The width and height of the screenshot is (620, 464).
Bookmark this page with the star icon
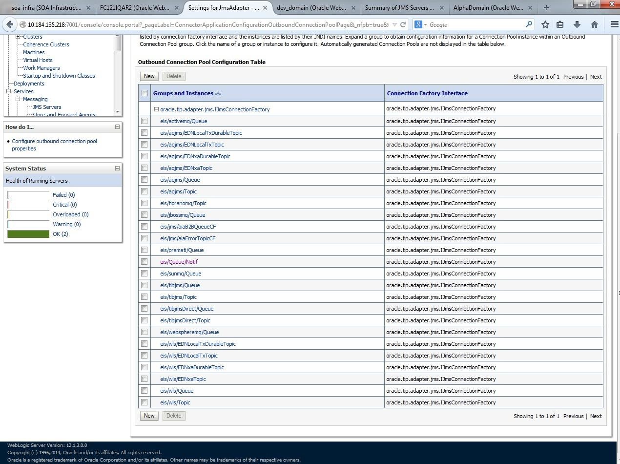click(545, 24)
